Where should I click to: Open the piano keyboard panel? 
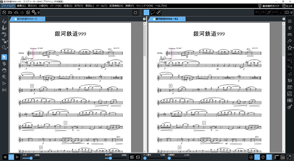tap(290, 87)
